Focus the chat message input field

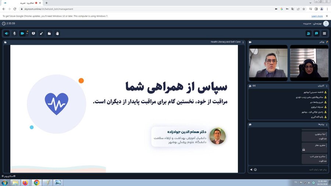coord(292,169)
